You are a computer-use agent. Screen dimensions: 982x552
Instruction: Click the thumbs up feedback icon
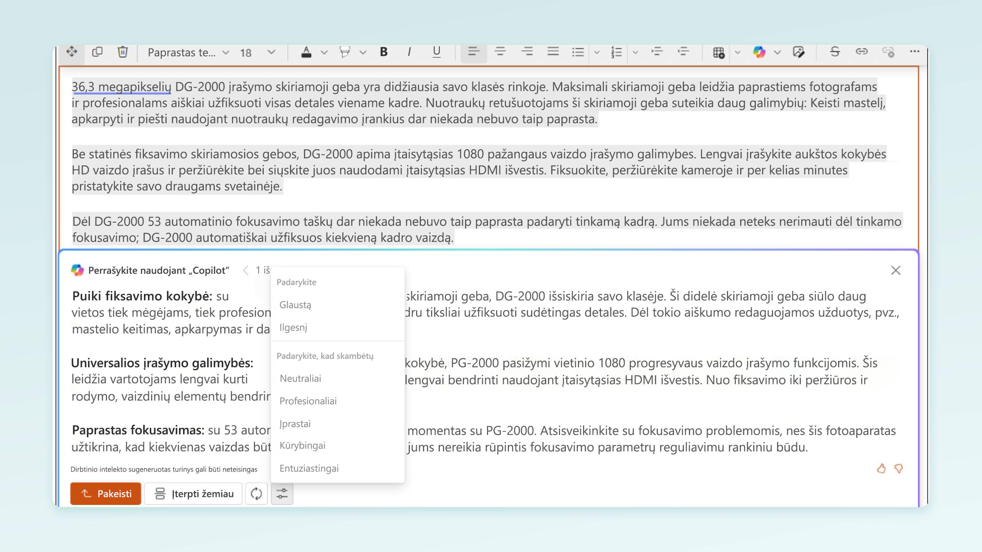(x=881, y=468)
